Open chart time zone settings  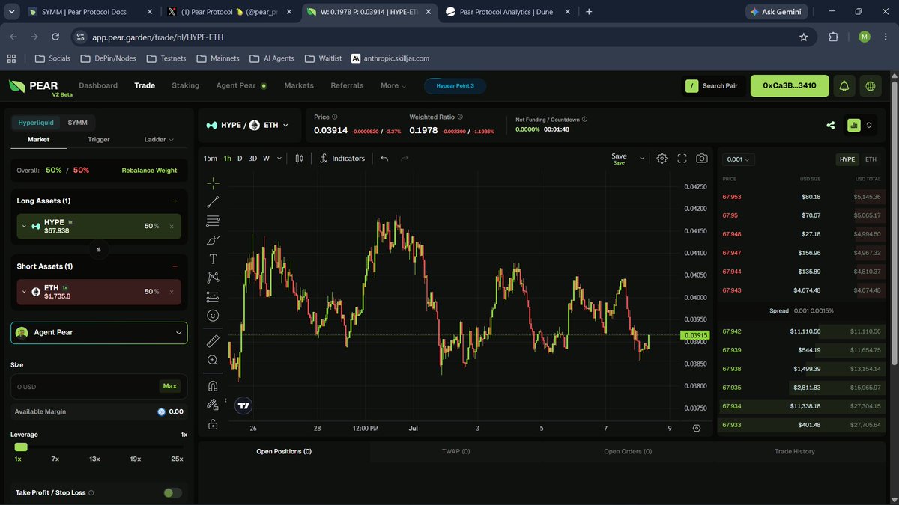click(x=697, y=429)
